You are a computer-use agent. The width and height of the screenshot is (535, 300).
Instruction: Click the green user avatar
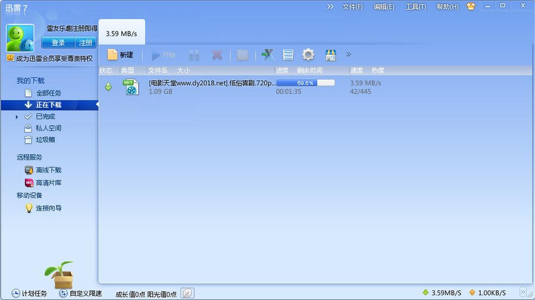(20, 38)
